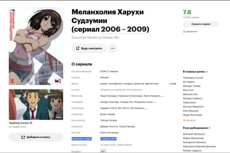Image resolution: width=230 pixels, height=153 pixels.
Task: Open the 23 рецензии reviews link
Action: (x=190, y=32)
